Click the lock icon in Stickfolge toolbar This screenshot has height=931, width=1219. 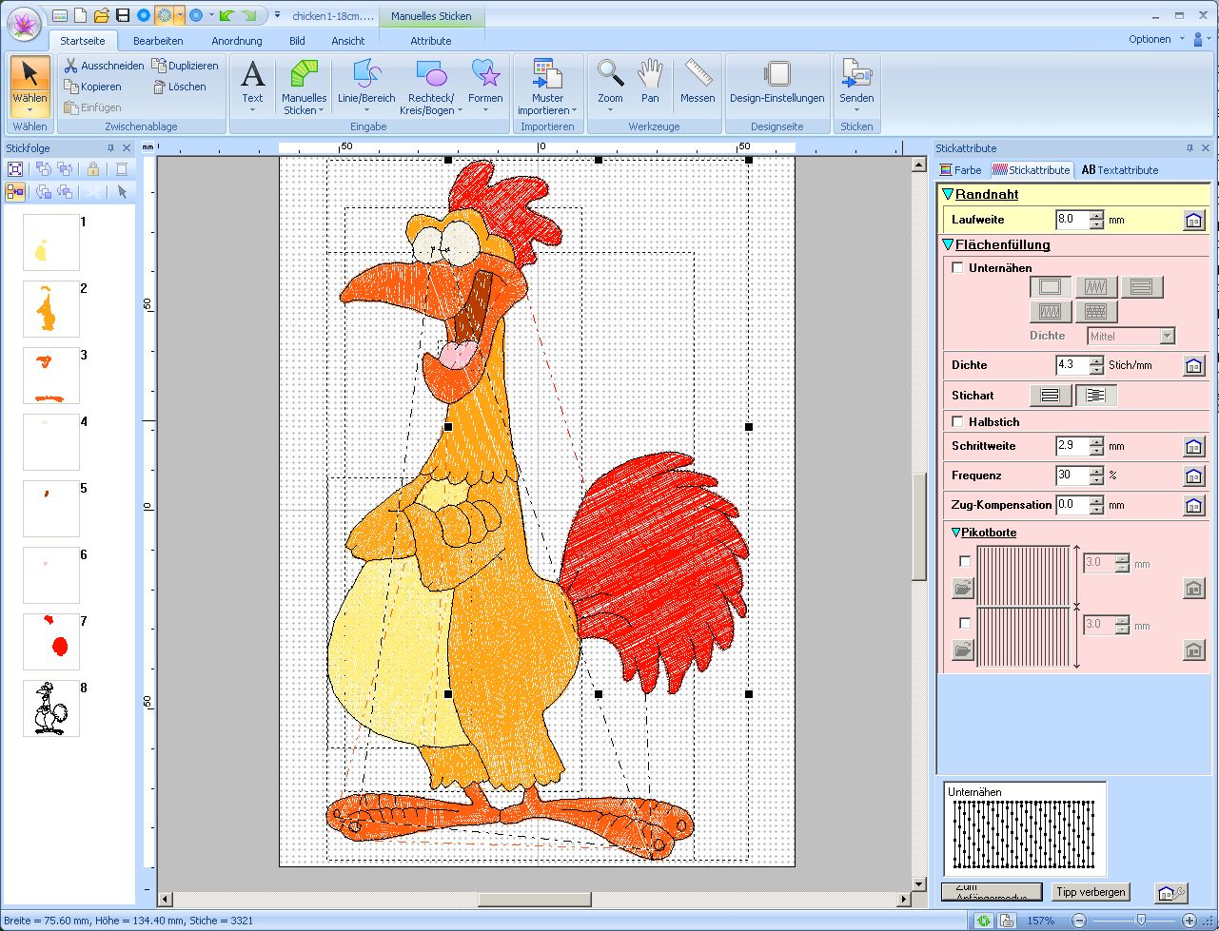click(x=92, y=169)
